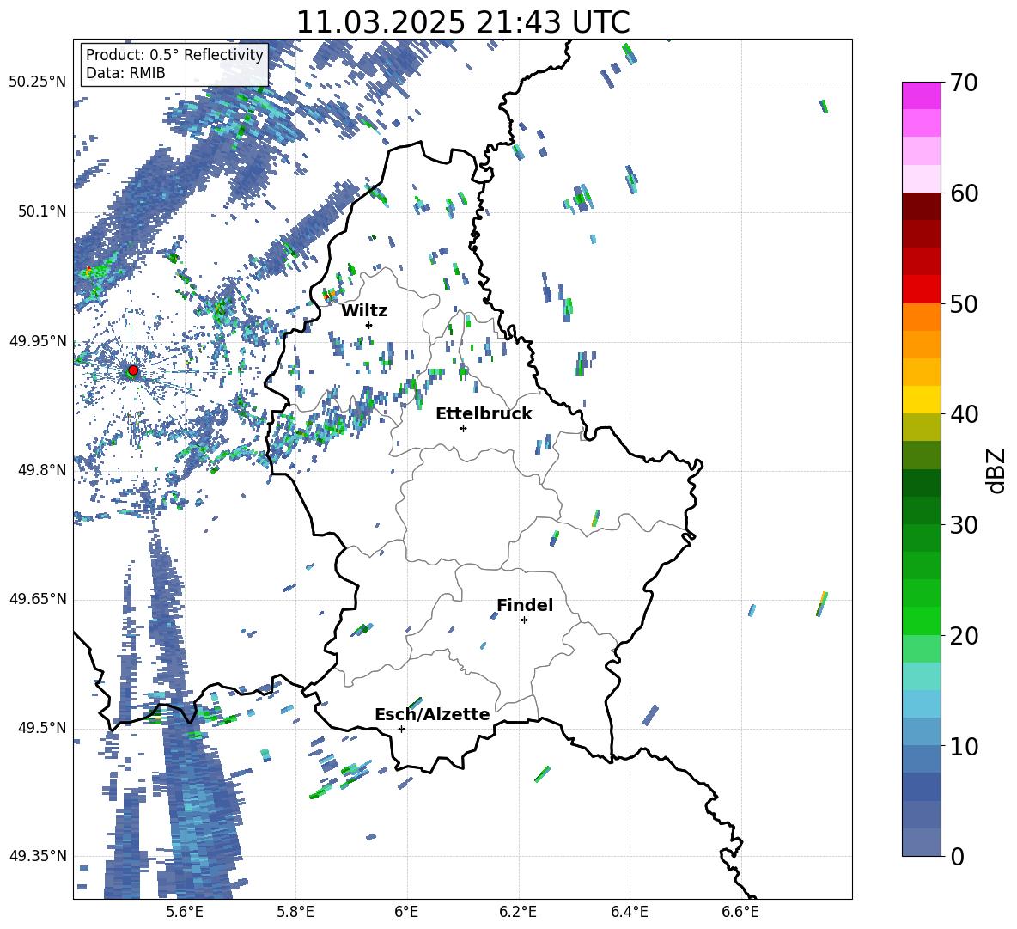This screenshot has width=1017, height=929.
Task: Pick the light blue segment between 10 and 20 dBZ
Action: [921, 704]
